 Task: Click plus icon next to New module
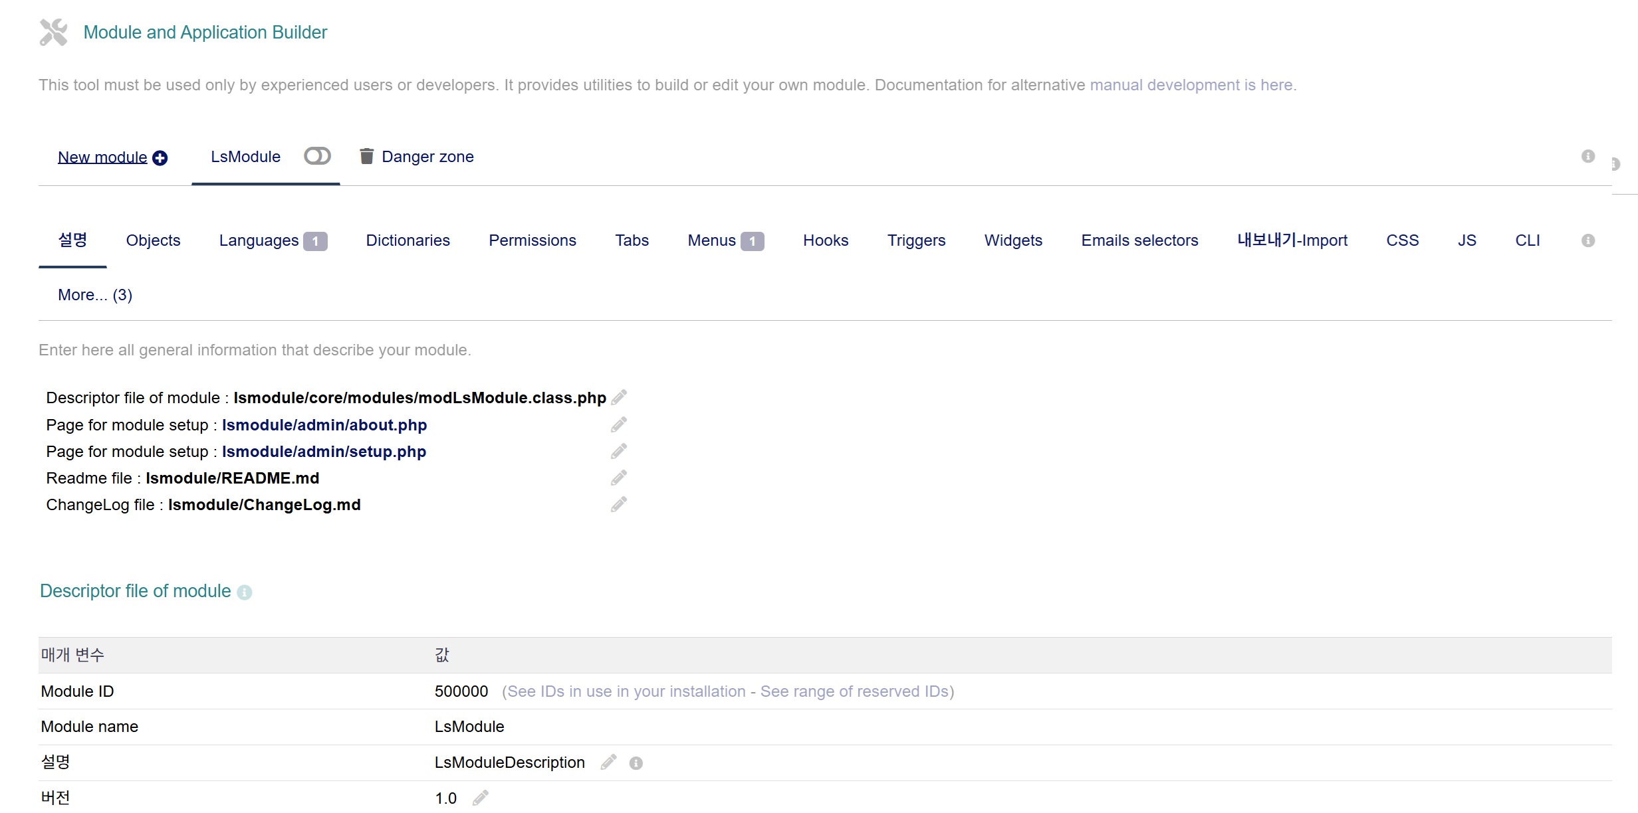tap(160, 158)
